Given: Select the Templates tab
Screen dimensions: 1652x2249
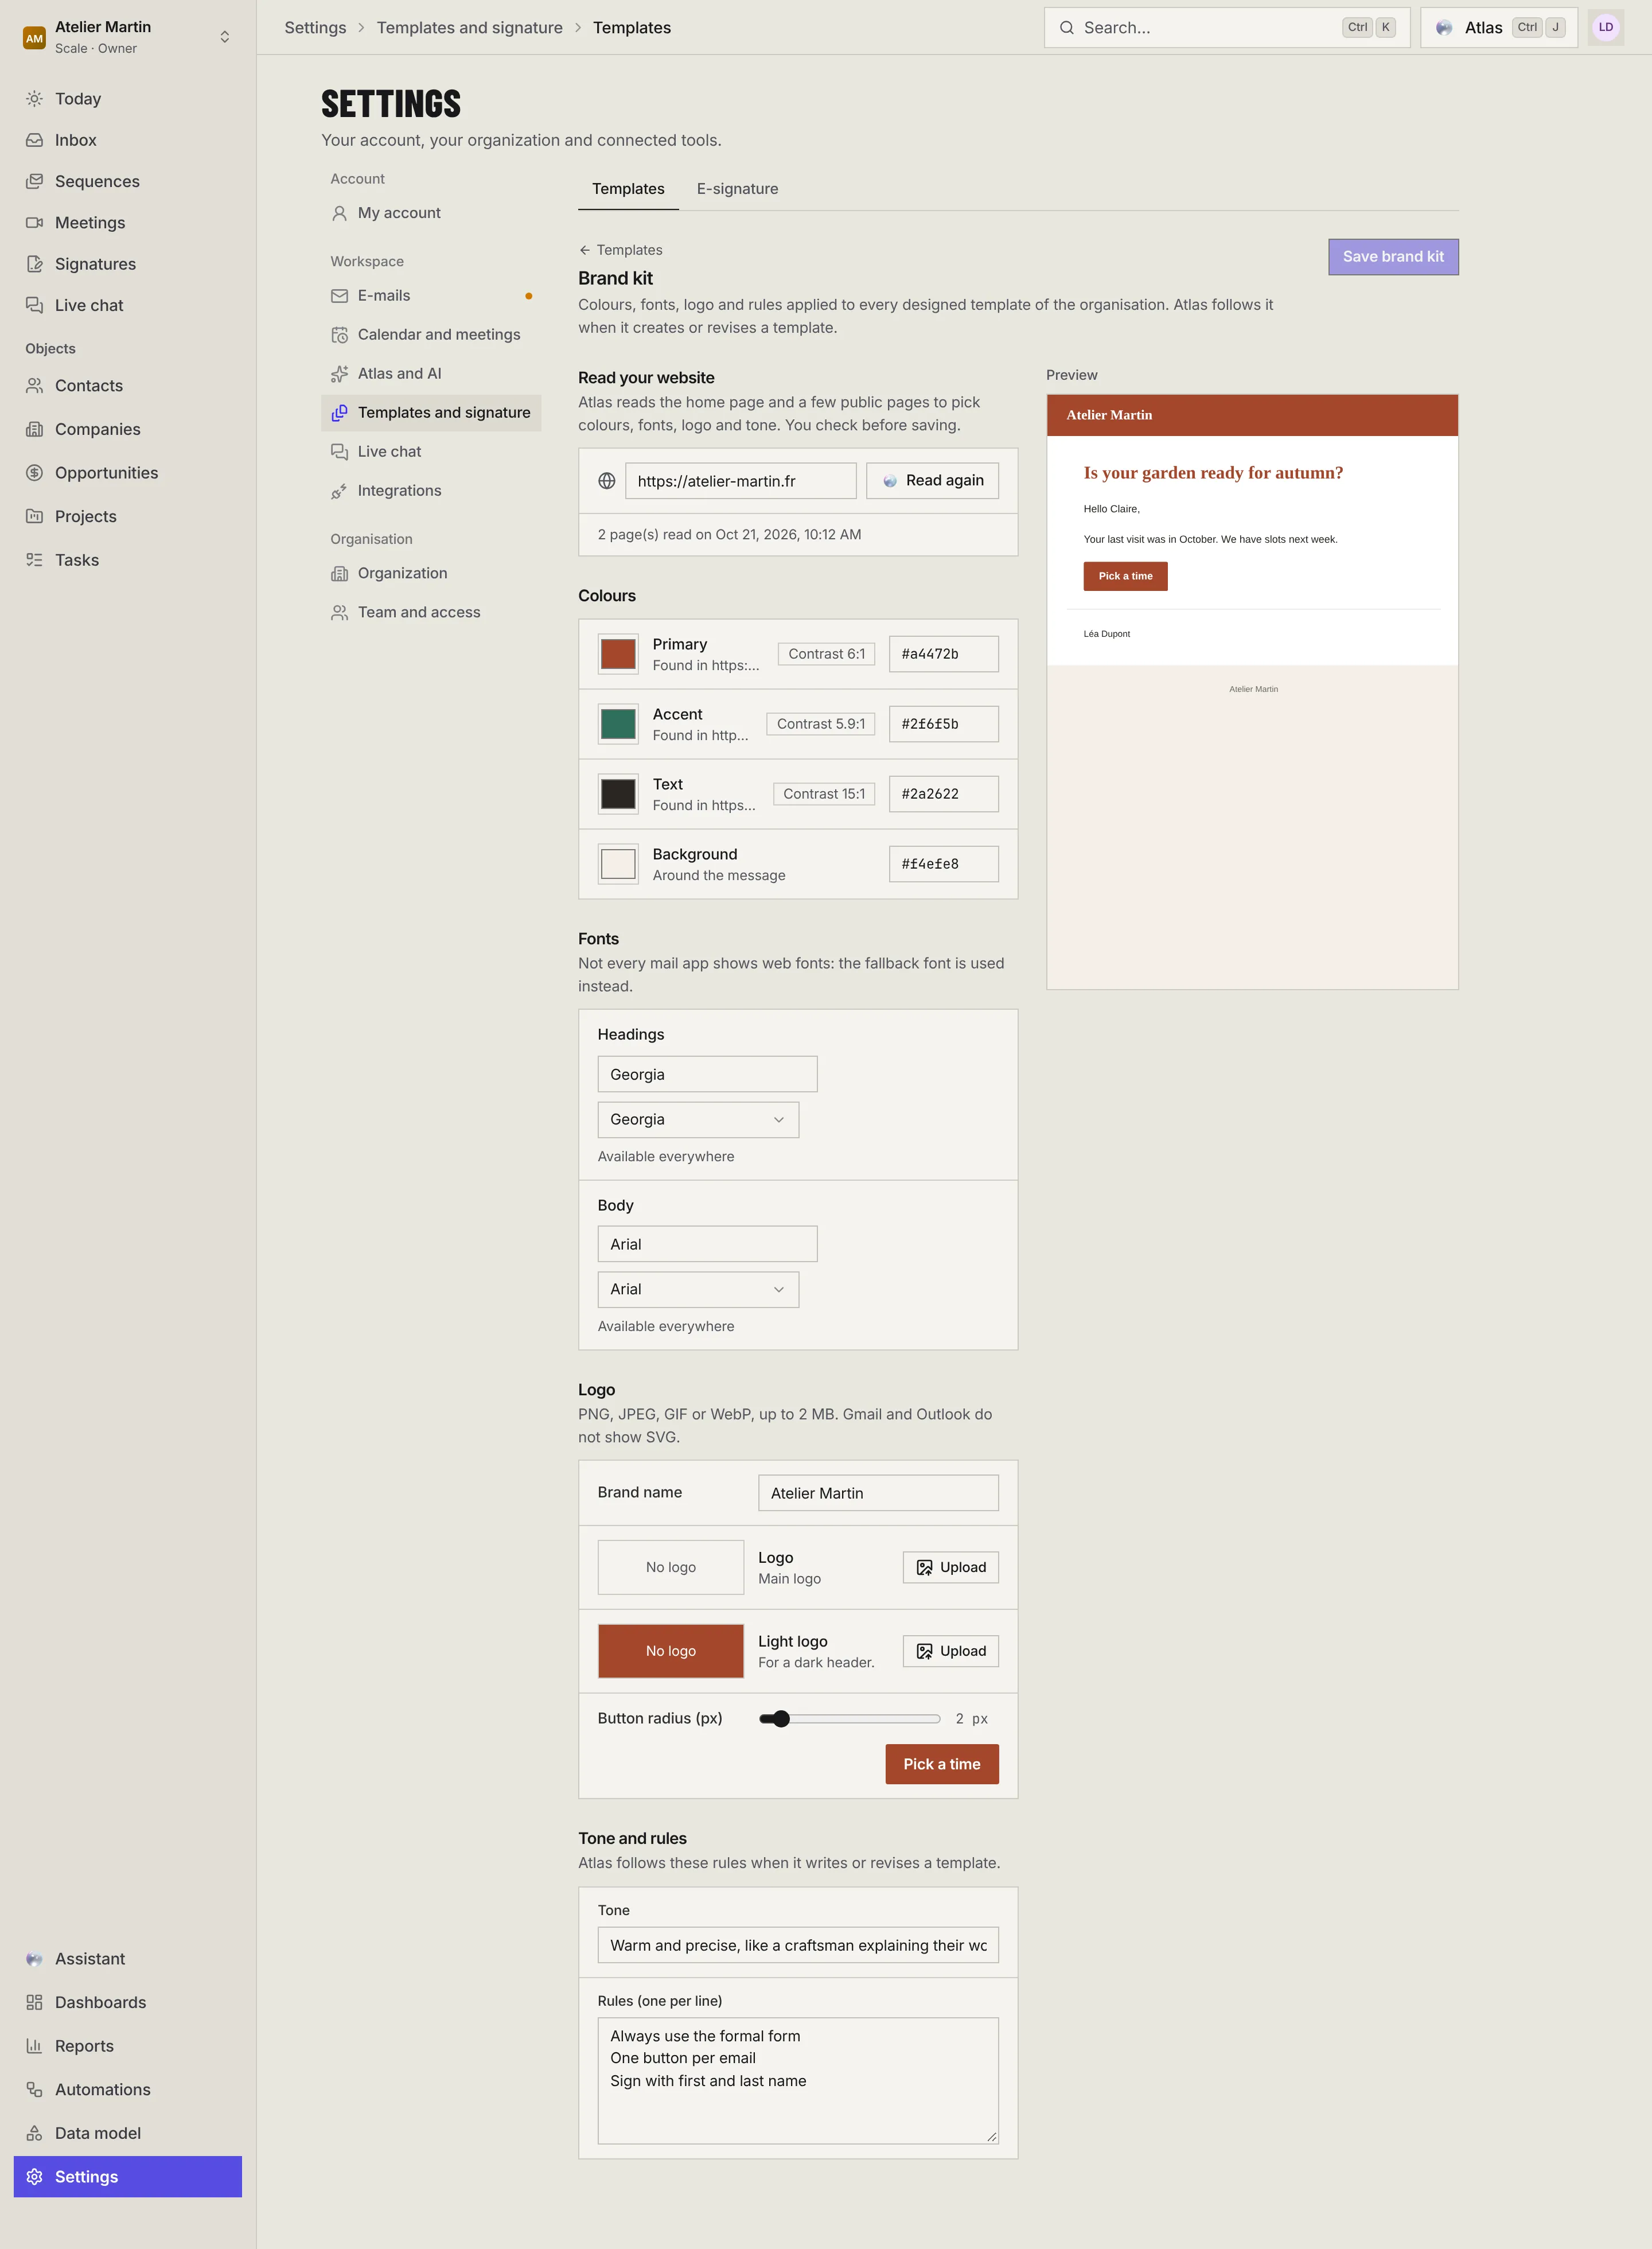Looking at the screenshot, I should point(628,188).
